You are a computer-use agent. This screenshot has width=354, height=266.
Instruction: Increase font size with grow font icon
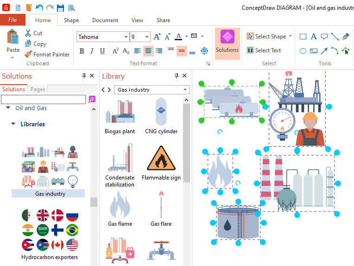click(x=157, y=37)
